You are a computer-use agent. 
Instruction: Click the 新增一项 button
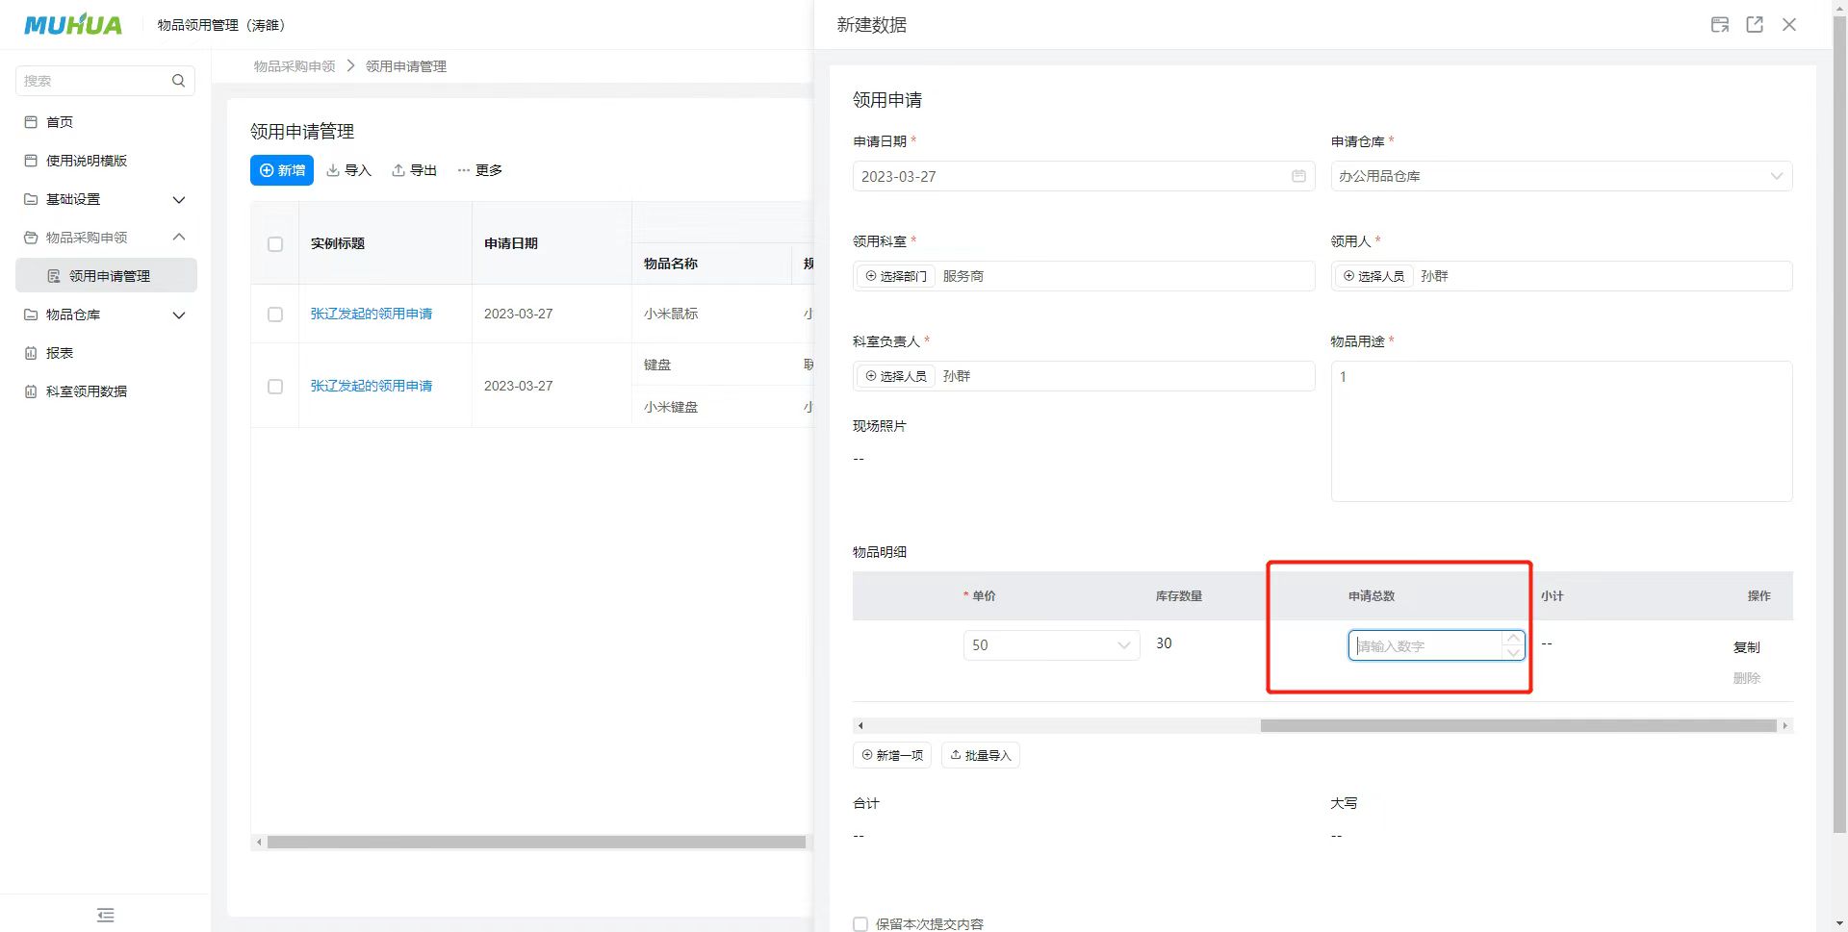point(892,755)
